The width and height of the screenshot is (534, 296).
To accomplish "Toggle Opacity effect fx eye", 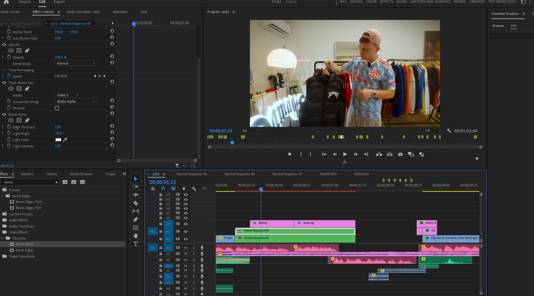I will click(x=4, y=45).
